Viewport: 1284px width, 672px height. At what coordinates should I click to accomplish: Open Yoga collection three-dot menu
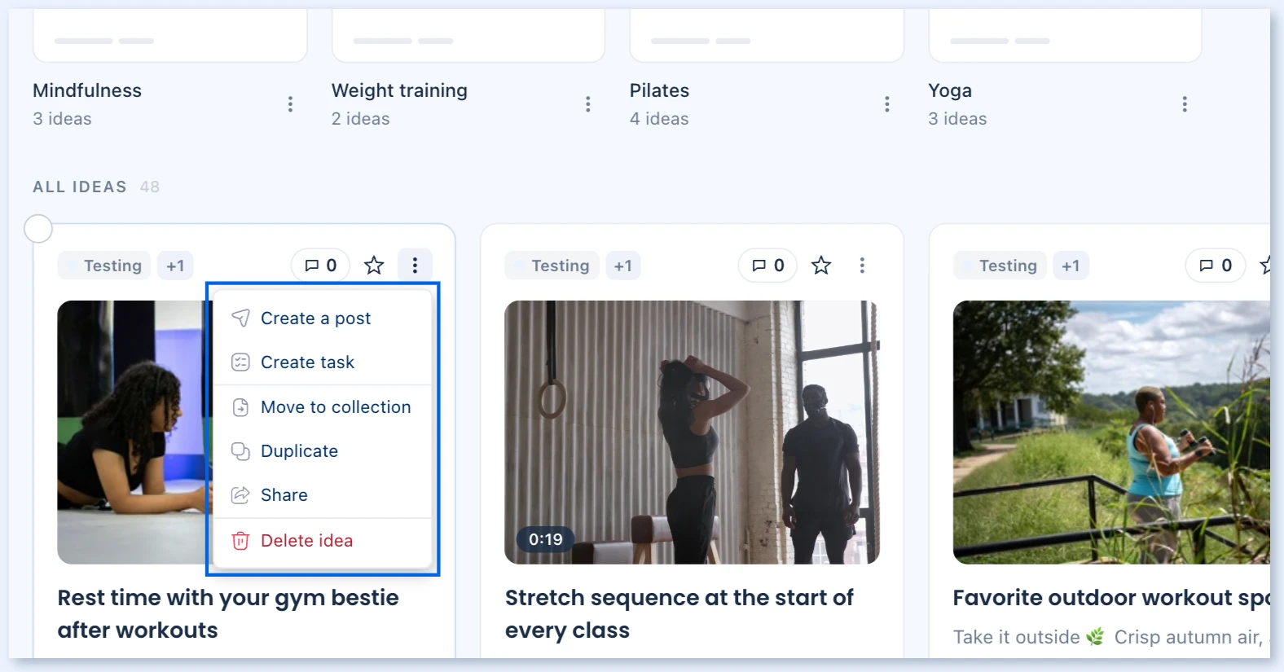(x=1185, y=104)
